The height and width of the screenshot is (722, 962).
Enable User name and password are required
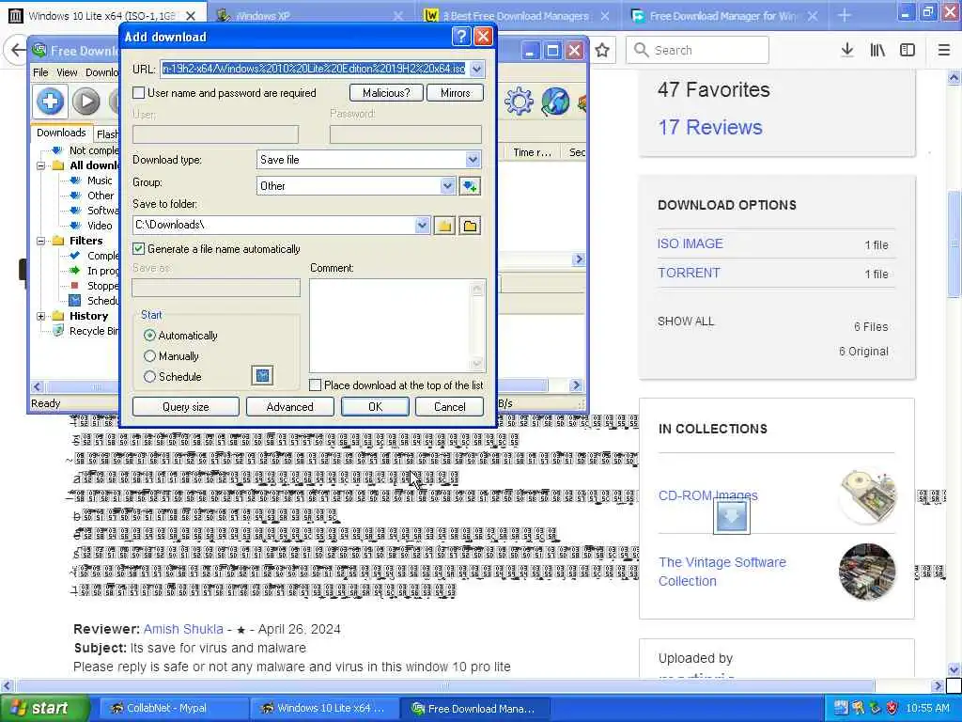tap(139, 93)
